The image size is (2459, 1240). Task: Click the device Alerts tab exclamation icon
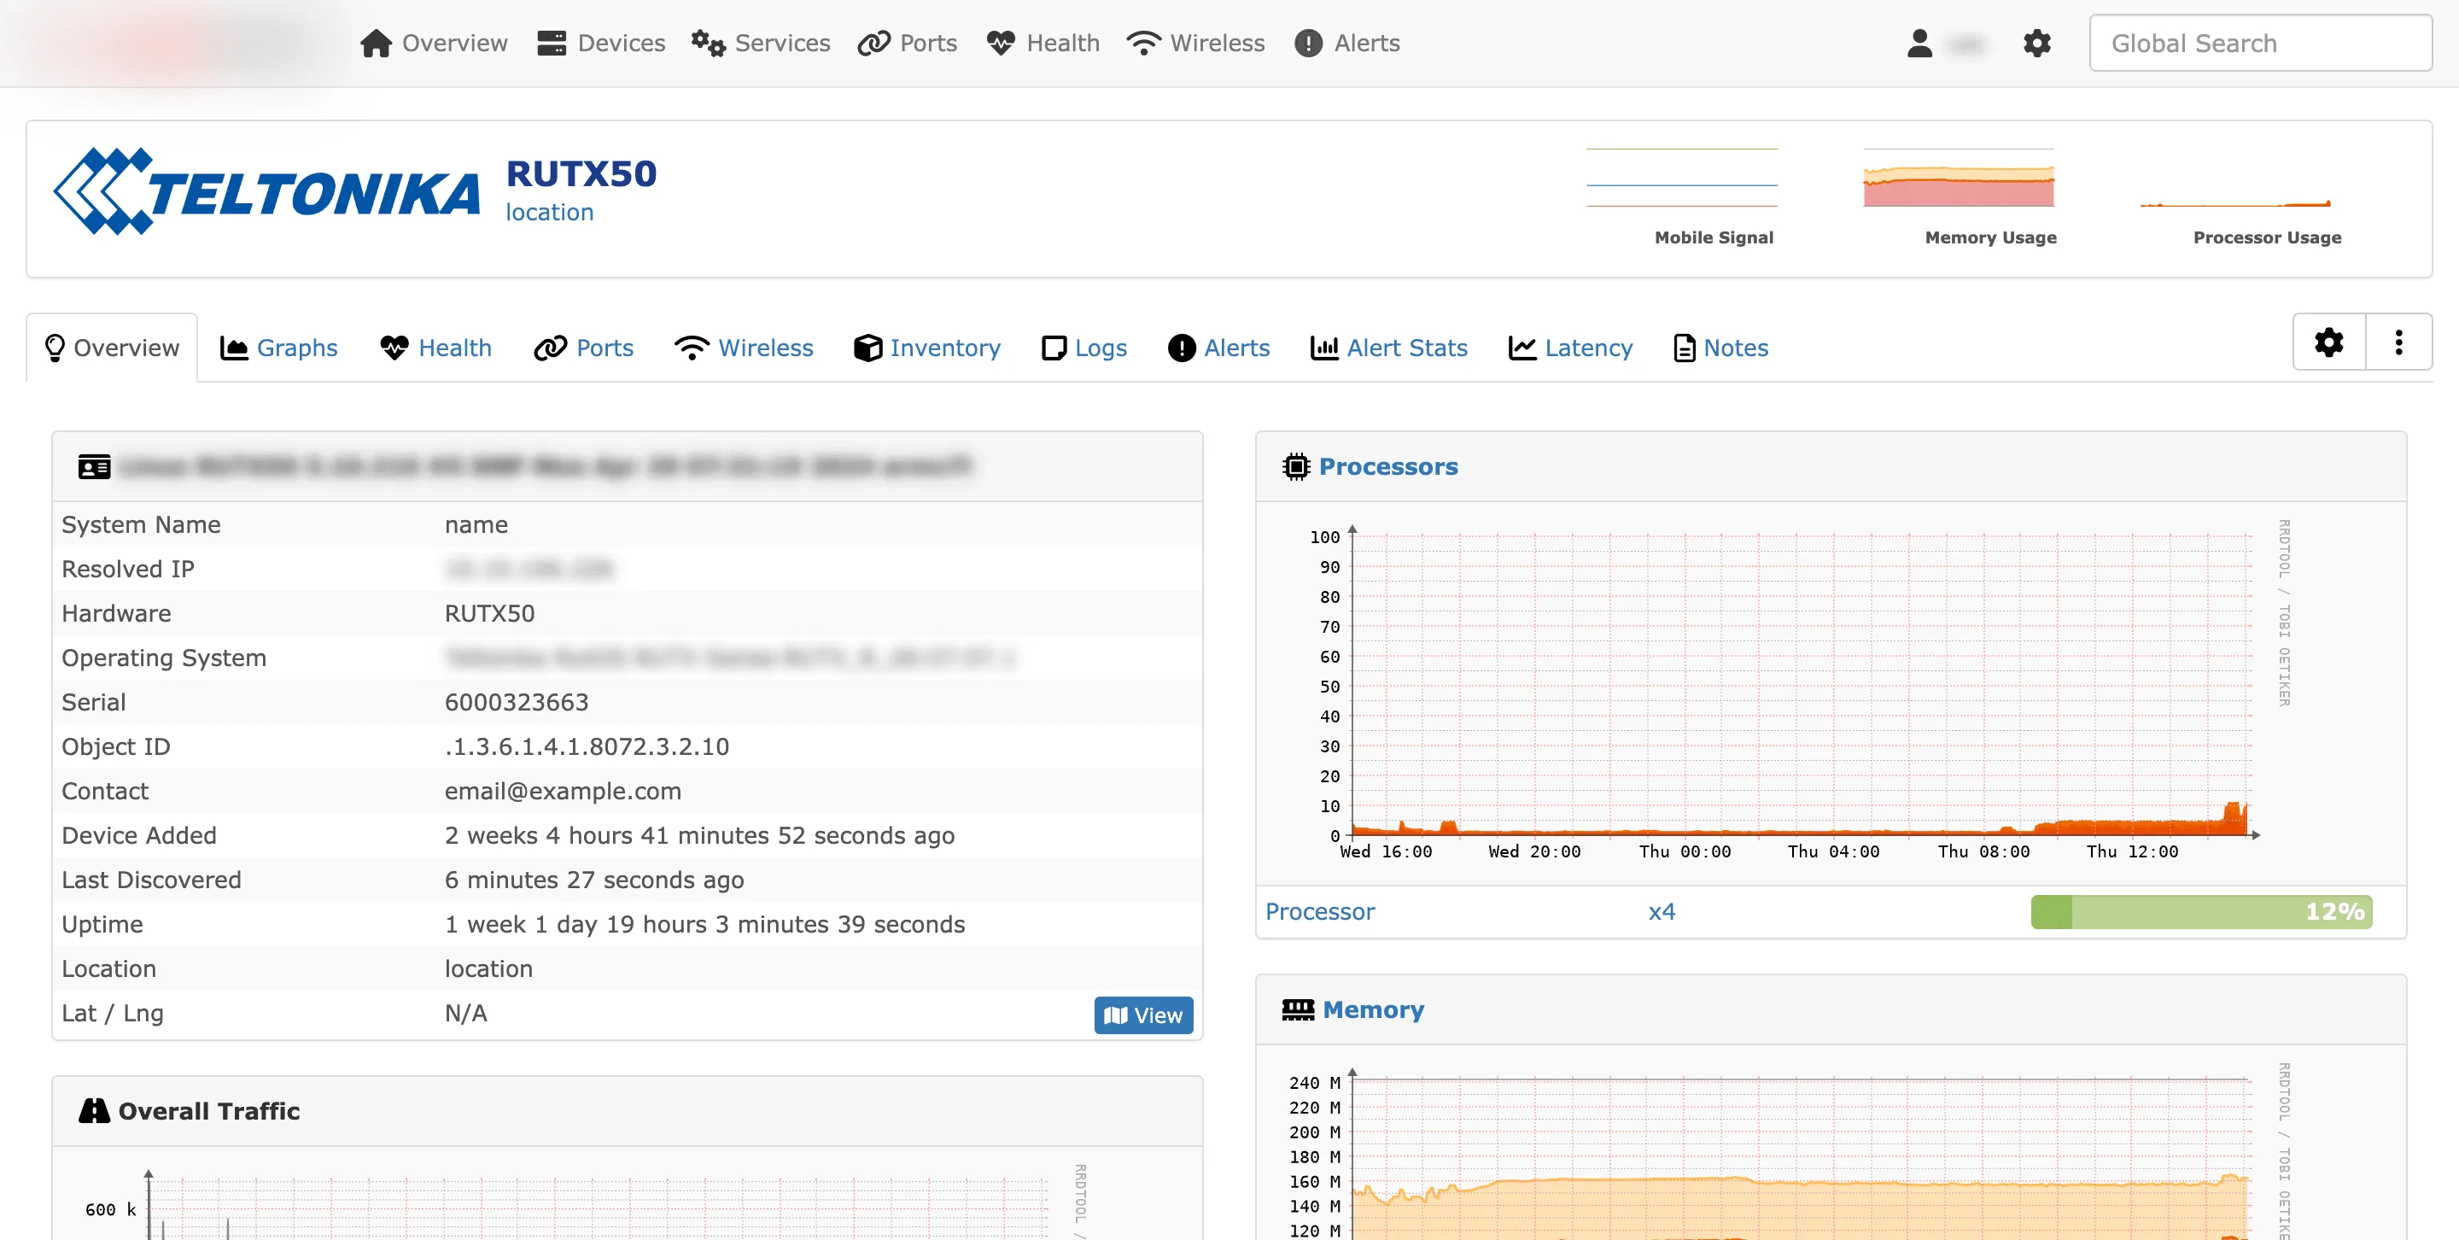(1182, 348)
